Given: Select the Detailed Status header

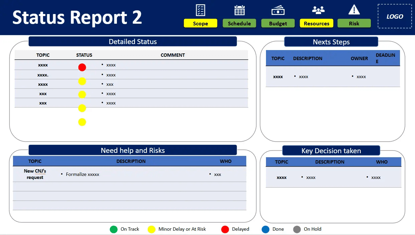Looking at the screenshot, I should pyautogui.click(x=133, y=41).
